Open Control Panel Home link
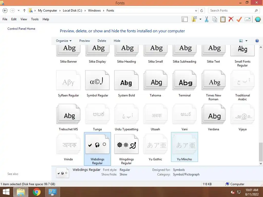Viewport: 263px width, 197px height. [x=21, y=29]
